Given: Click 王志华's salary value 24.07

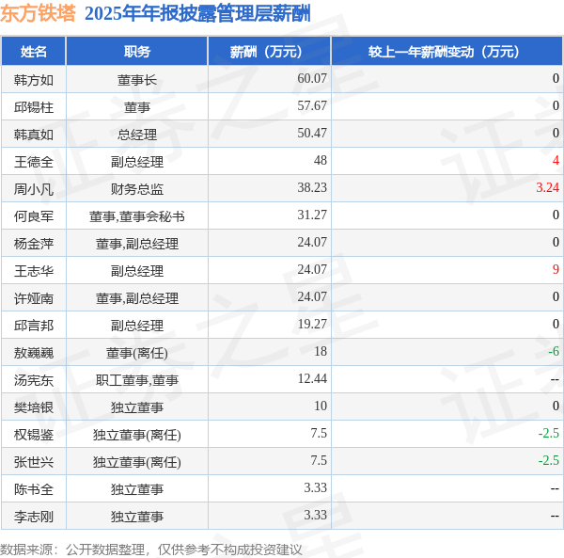Looking at the screenshot, I should click(312, 269).
